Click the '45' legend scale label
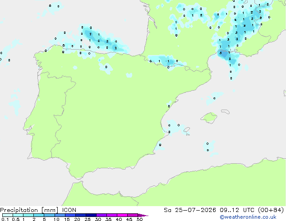 129,219
